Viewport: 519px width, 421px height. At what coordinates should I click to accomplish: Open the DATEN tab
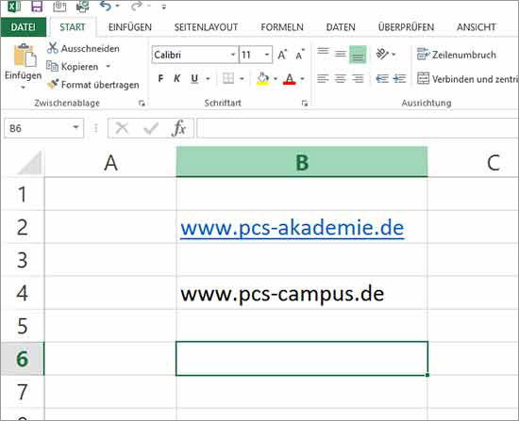coord(341,27)
